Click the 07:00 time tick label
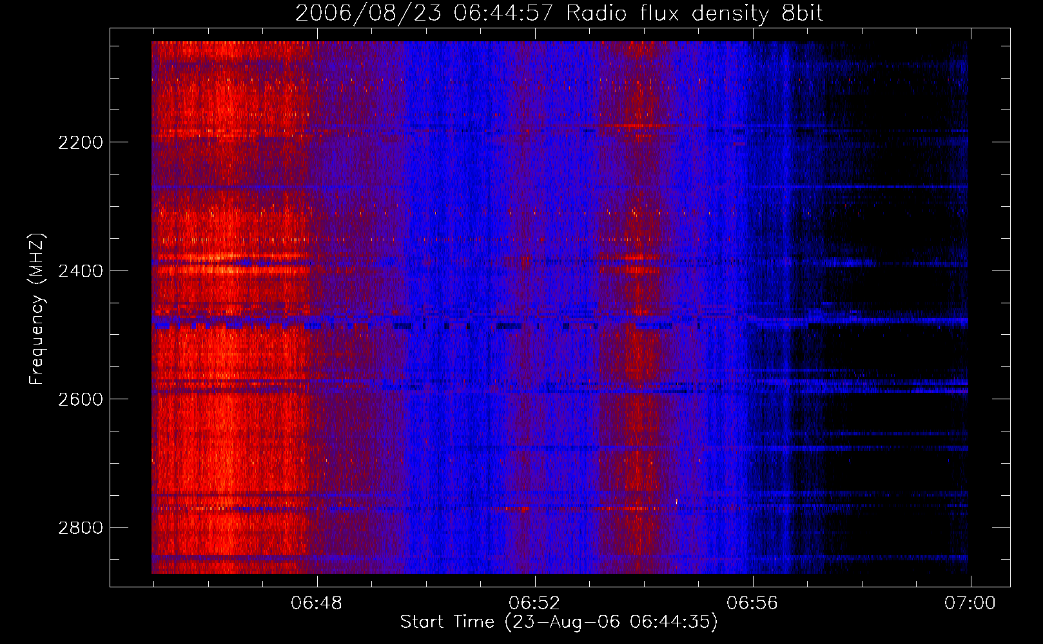 coord(970,603)
